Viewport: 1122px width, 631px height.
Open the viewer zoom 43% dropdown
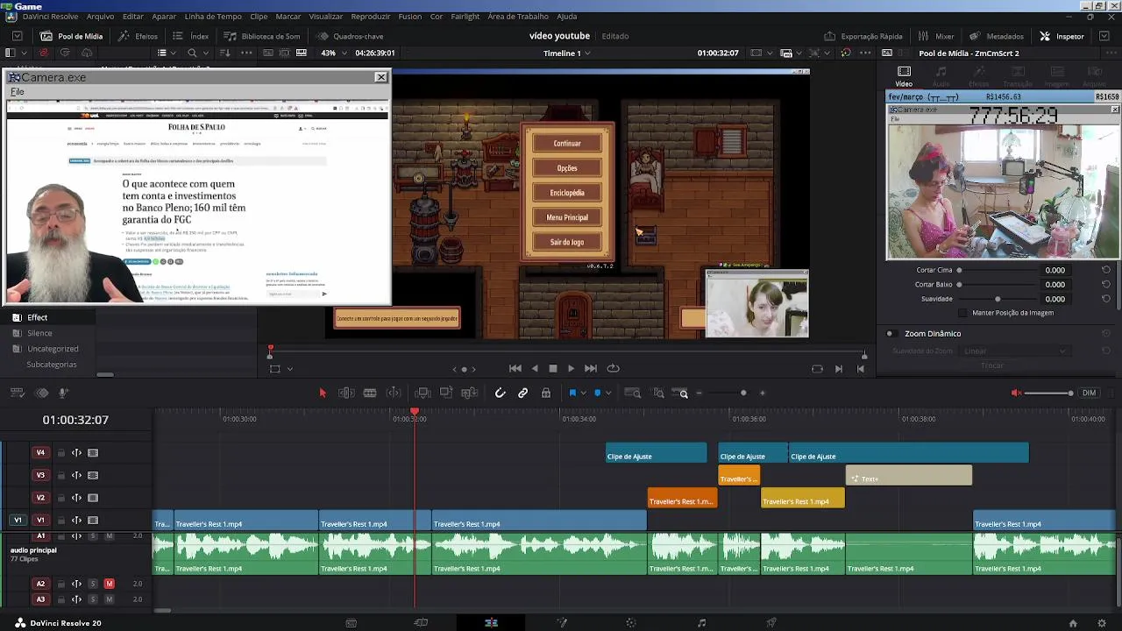[333, 53]
